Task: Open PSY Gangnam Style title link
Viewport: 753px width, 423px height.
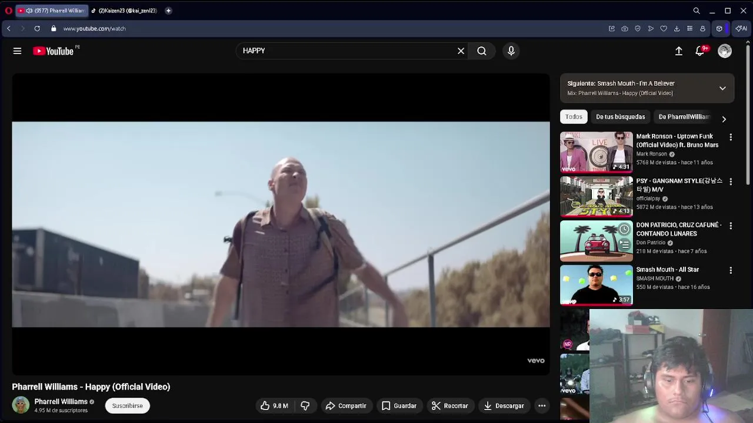Action: [679, 185]
